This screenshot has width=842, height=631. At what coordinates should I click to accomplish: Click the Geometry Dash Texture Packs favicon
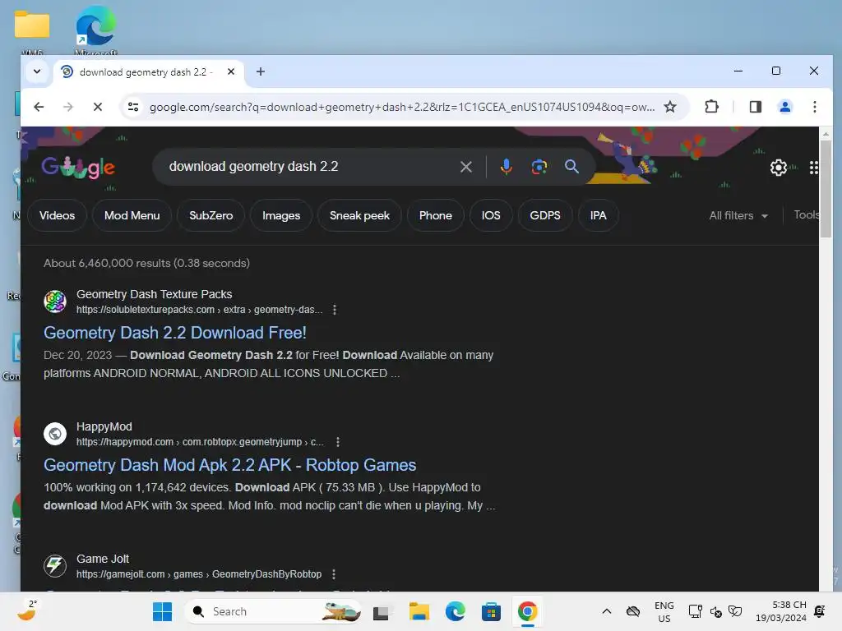pyautogui.click(x=55, y=302)
